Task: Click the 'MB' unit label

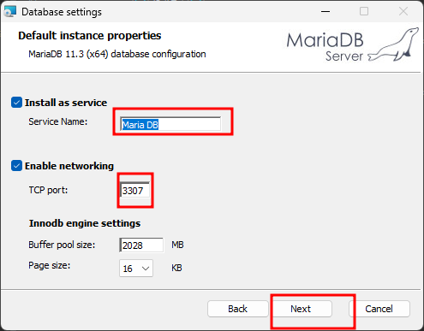Action: tap(177, 245)
